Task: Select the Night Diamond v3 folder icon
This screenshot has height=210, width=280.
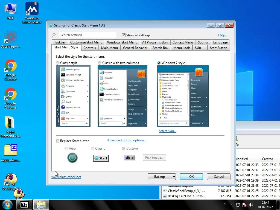Action: pos(10,127)
